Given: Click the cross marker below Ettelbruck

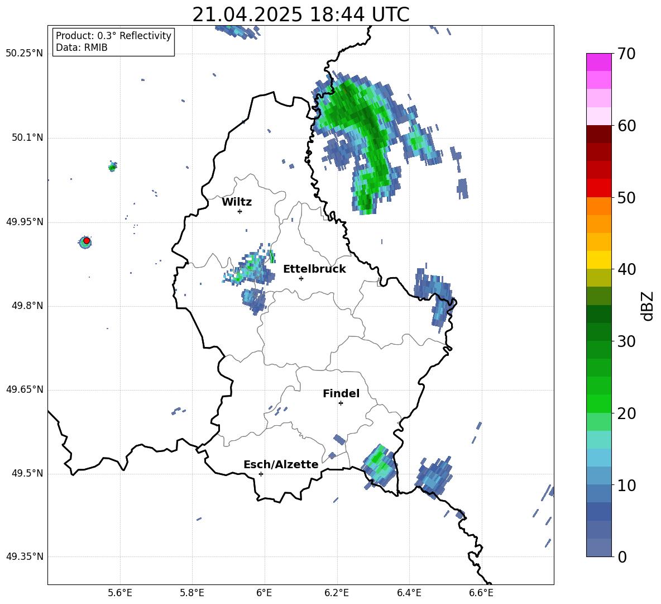Looking at the screenshot, I should point(301,278).
